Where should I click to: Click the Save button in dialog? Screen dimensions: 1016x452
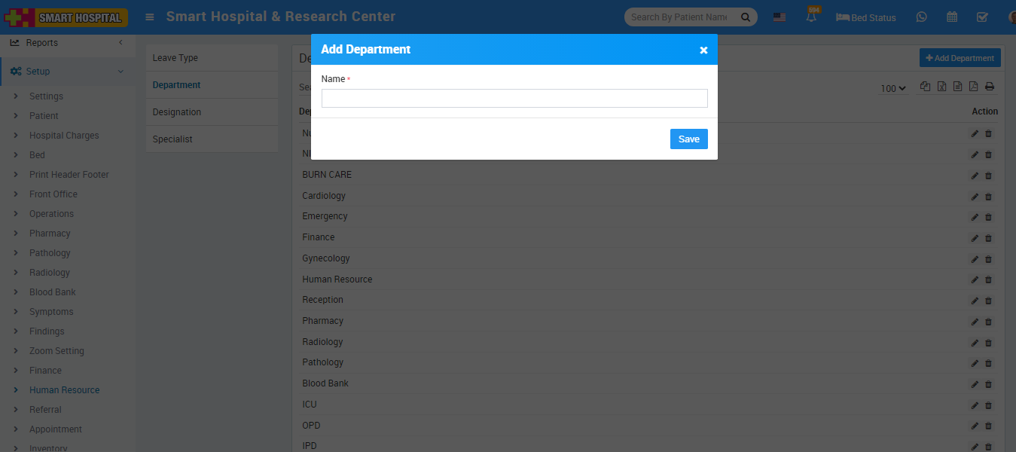[688, 139]
